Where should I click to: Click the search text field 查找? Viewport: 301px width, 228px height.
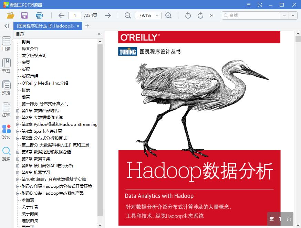point(251,15)
